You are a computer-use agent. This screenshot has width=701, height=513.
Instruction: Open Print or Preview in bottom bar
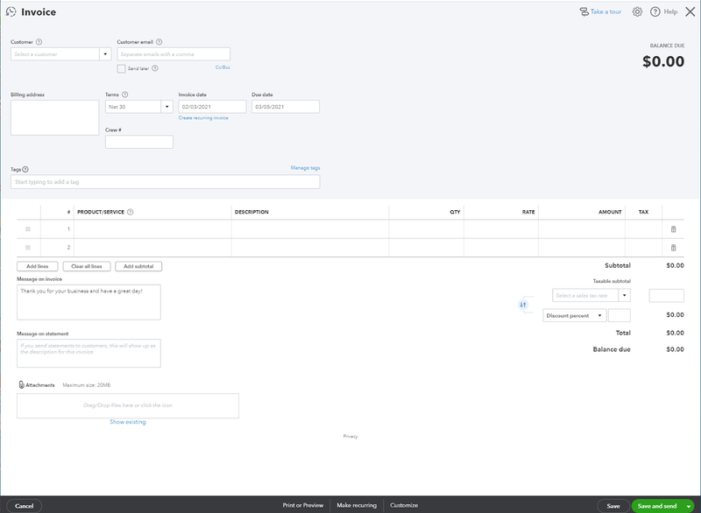pos(302,505)
